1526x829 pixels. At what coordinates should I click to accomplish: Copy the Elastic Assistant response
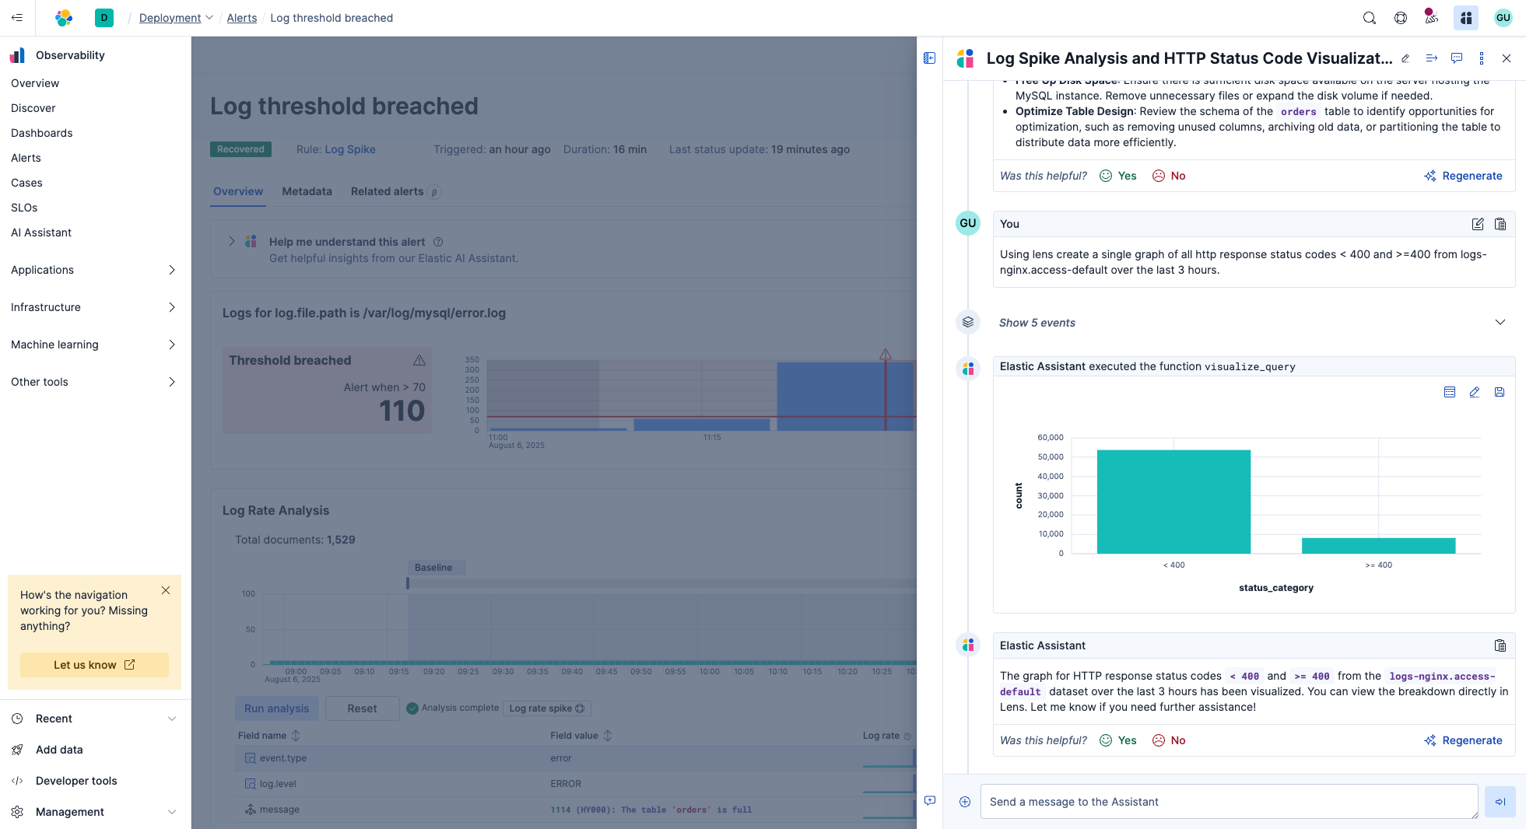[1500, 645]
